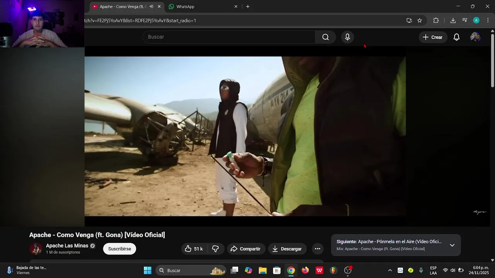Focus the YouTube Buscar search field
This screenshot has width=495, height=278.
click(x=229, y=37)
